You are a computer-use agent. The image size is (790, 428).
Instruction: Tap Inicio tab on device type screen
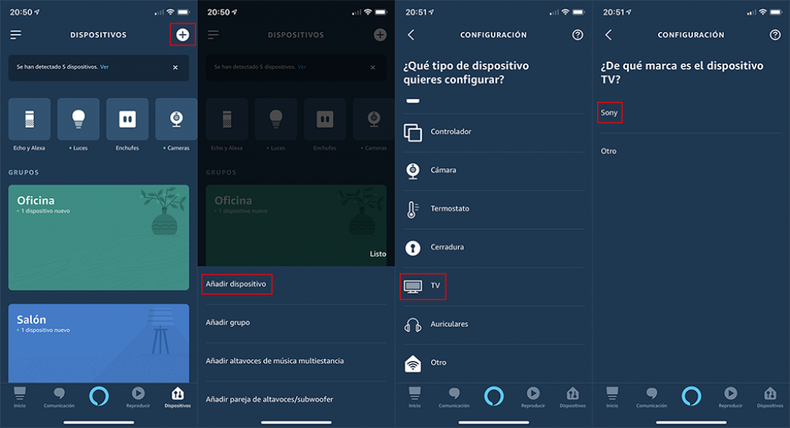414,397
